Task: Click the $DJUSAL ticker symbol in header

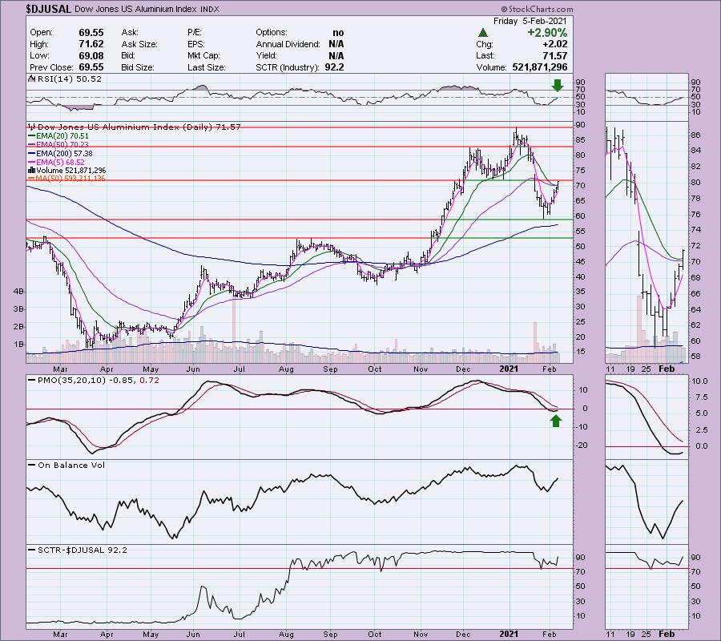Action: click(49, 9)
